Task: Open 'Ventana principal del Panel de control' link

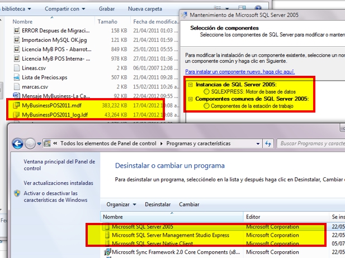Action: click(59, 165)
